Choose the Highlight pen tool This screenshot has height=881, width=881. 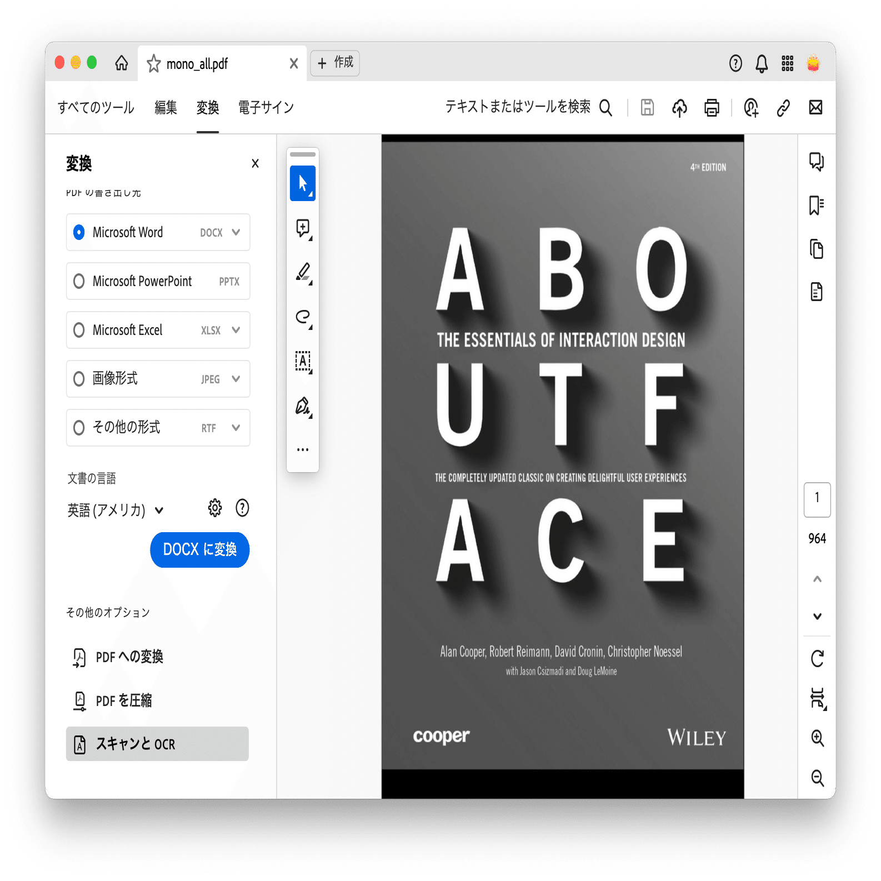coord(303,272)
